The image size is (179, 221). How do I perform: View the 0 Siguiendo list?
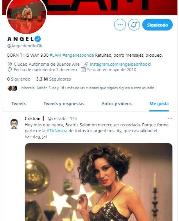(19, 79)
